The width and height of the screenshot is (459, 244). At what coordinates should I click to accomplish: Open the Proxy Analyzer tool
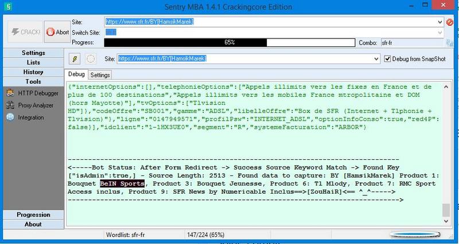point(30,105)
